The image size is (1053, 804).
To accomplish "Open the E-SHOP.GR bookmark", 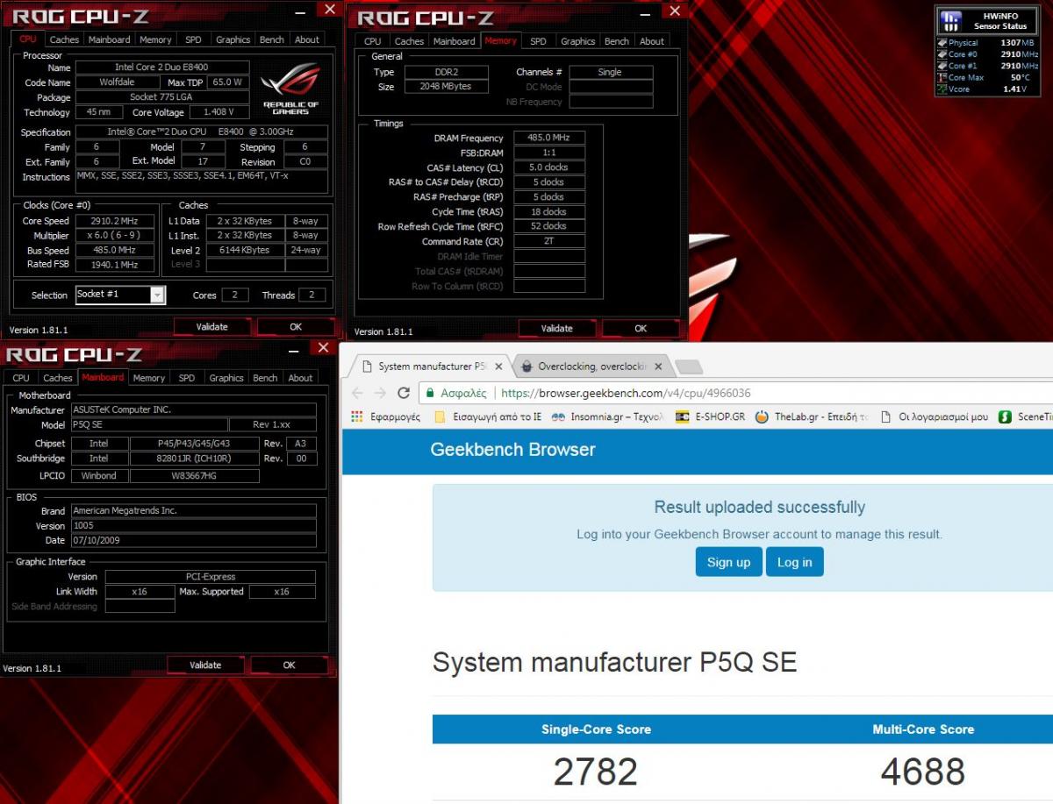I will click(711, 417).
